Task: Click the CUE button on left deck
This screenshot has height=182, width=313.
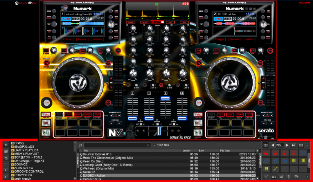Action: 46,123
